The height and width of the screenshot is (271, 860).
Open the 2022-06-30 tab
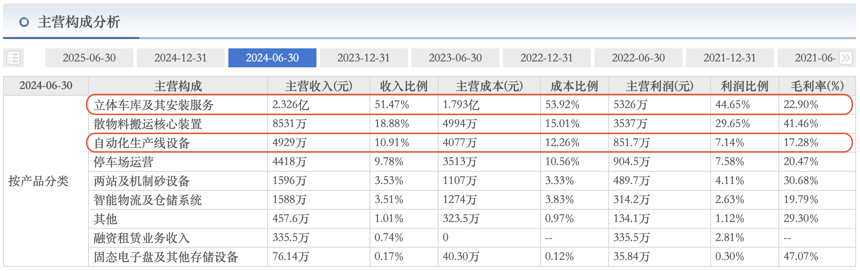[638, 58]
